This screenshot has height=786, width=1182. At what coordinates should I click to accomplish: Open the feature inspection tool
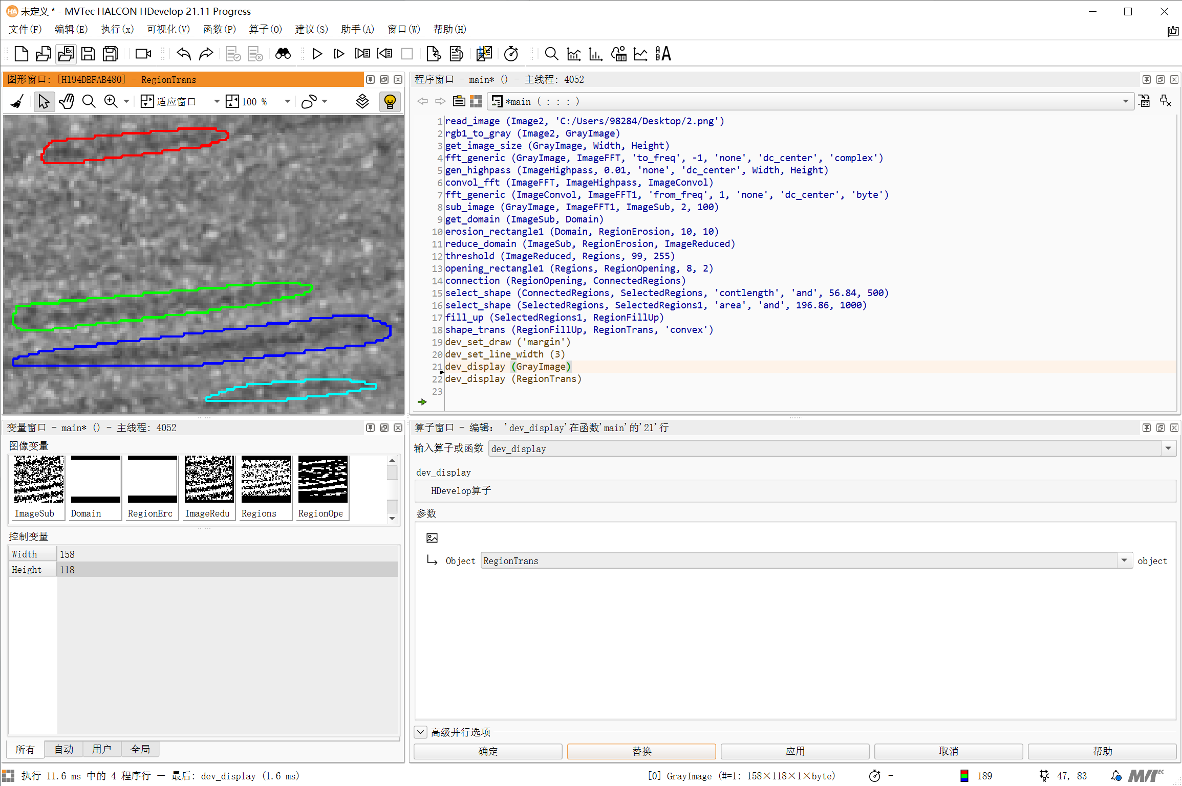[x=619, y=54]
